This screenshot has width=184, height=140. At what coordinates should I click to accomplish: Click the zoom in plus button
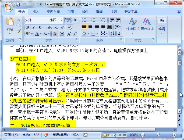[x=174, y=135]
